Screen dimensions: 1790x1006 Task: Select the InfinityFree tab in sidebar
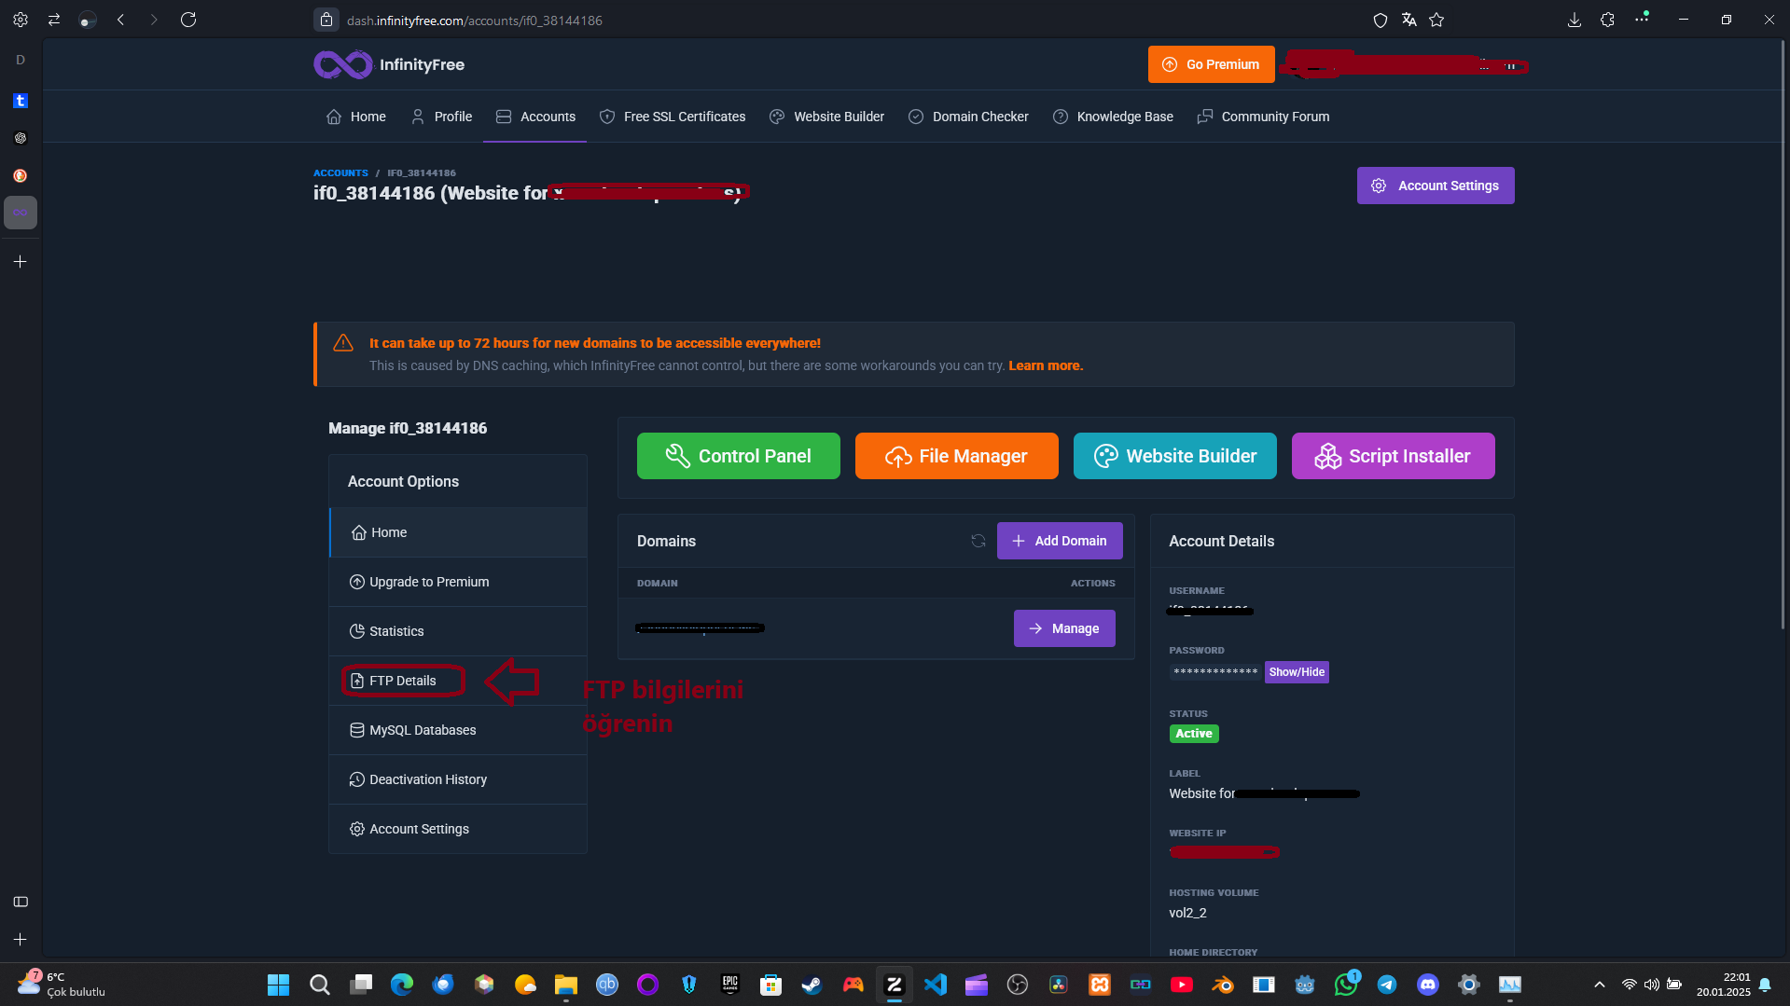(21, 213)
